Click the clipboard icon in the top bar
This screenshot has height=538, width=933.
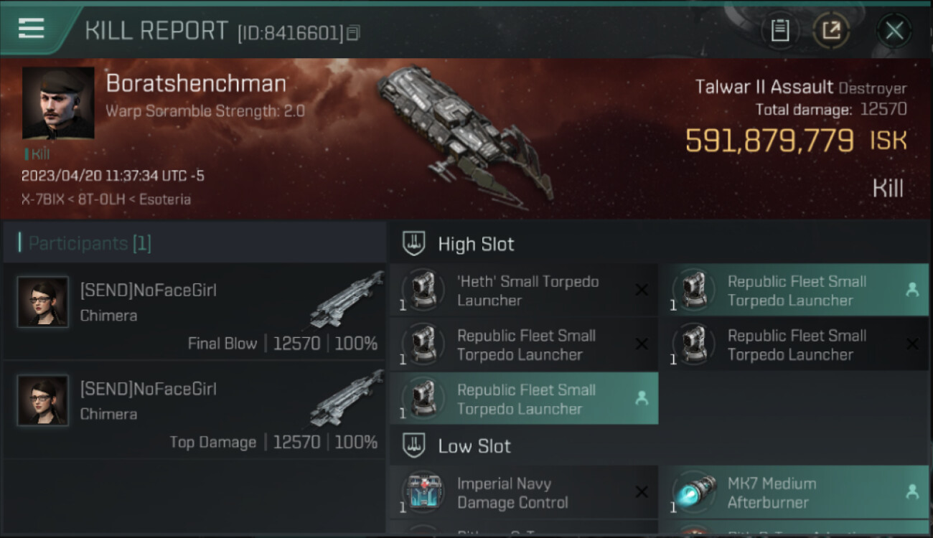(x=780, y=31)
